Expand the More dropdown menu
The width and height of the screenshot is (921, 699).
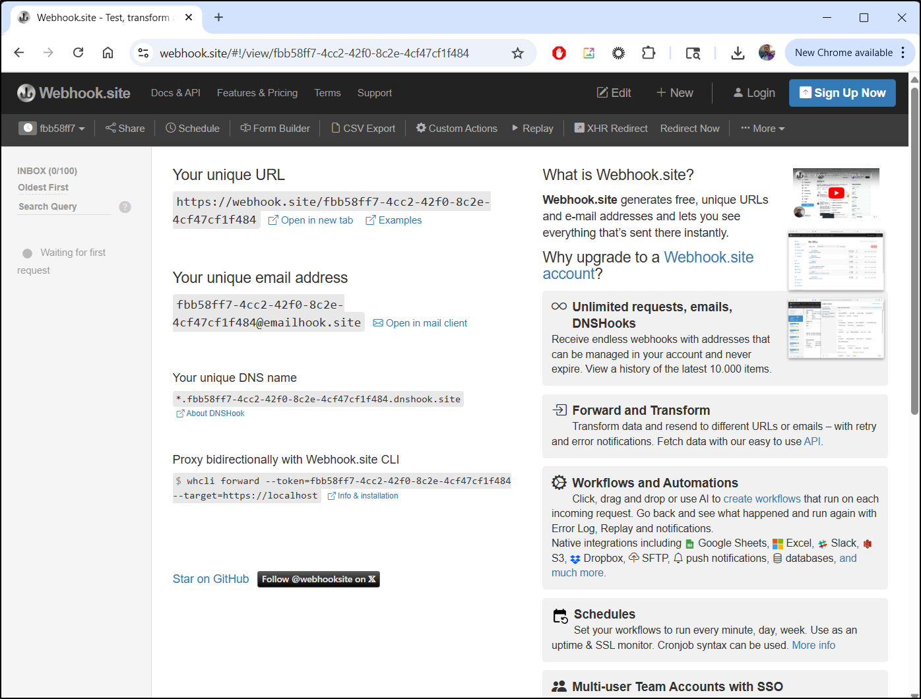click(763, 129)
